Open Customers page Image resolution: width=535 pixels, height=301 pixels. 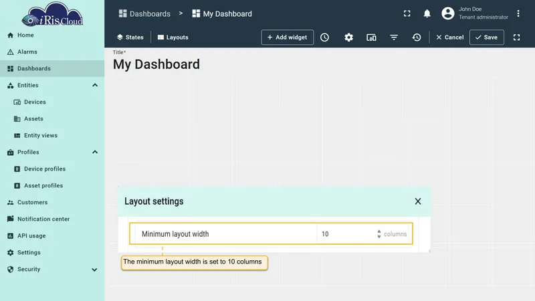coord(52,203)
